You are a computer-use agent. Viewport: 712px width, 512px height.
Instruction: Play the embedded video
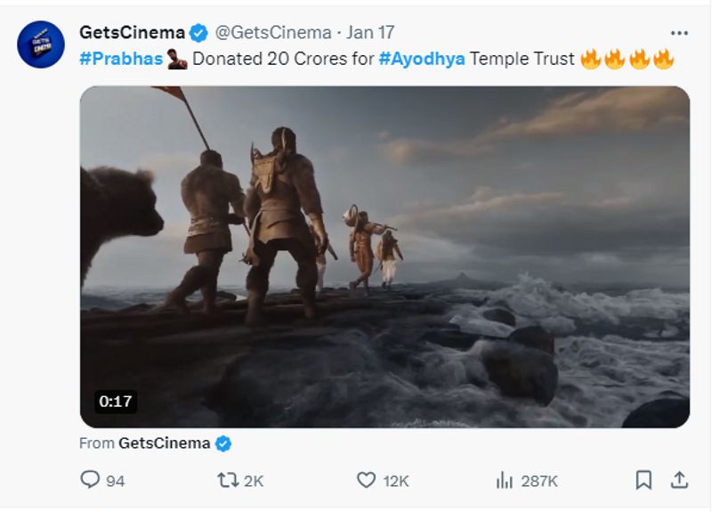(x=384, y=257)
